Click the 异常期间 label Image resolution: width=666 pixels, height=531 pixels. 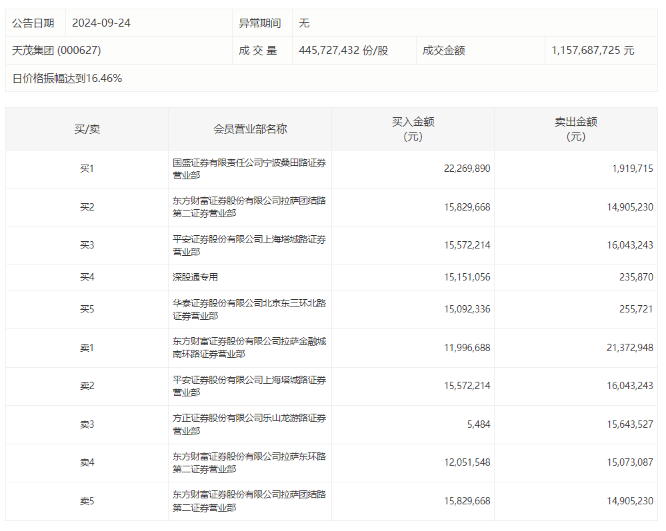pyautogui.click(x=260, y=23)
